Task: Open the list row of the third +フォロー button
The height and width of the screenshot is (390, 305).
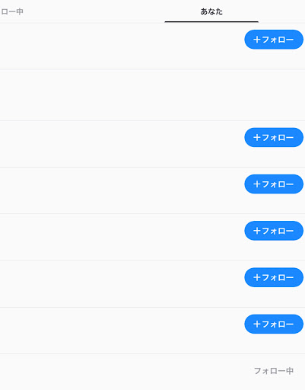Action: (x=152, y=190)
